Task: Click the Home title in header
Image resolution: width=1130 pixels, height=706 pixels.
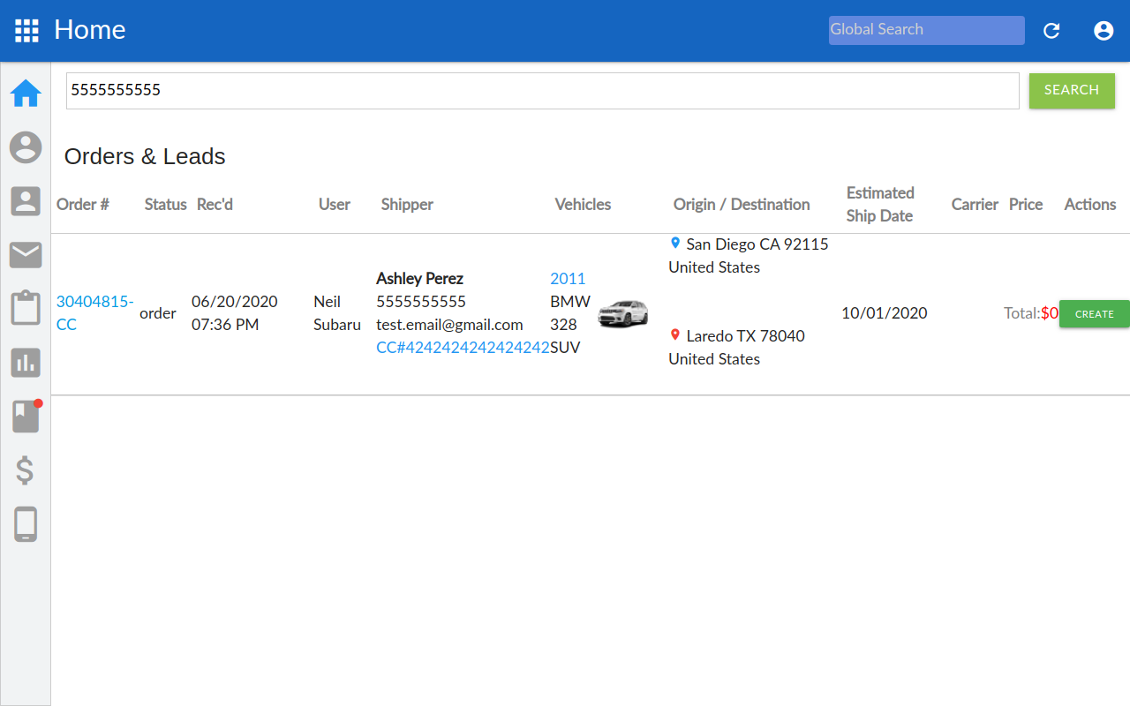Action: point(90,30)
